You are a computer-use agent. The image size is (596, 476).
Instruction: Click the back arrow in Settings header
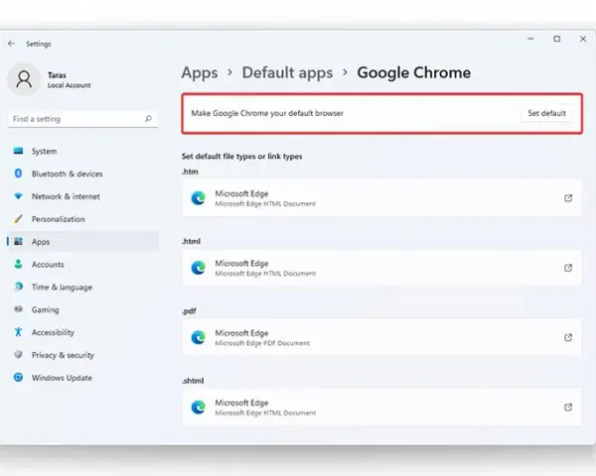click(11, 44)
